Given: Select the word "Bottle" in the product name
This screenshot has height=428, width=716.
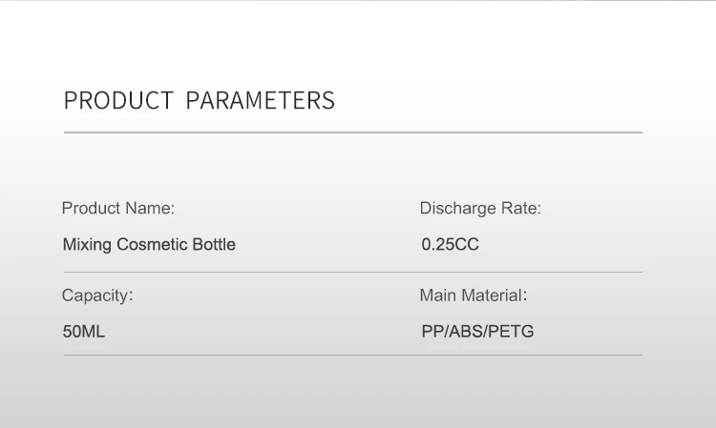Looking at the screenshot, I should pos(211,245).
